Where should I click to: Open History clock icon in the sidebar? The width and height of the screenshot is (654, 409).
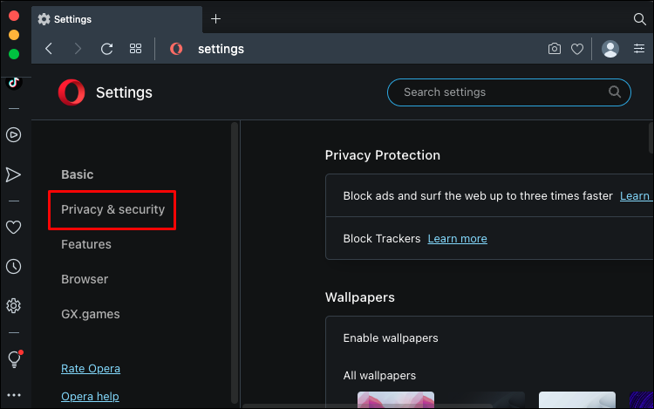[13, 267]
